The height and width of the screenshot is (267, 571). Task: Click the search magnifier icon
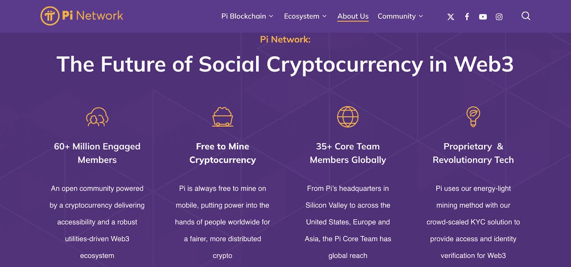[525, 16]
